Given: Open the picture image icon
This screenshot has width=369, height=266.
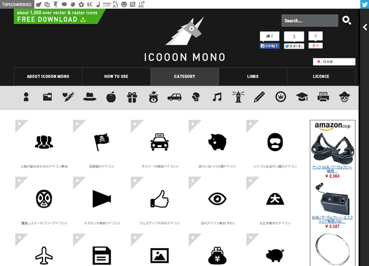Looking at the screenshot, I should (159, 256).
